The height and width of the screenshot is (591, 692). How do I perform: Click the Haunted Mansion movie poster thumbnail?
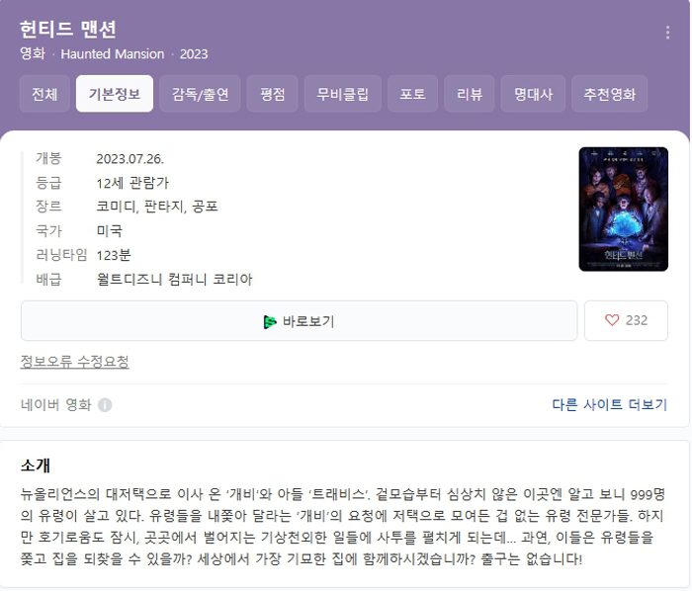623,209
